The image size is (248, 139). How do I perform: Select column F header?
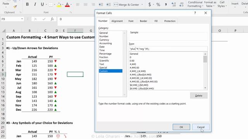(x=75, y=31)
